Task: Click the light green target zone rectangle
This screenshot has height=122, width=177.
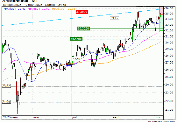Action: 161,23
